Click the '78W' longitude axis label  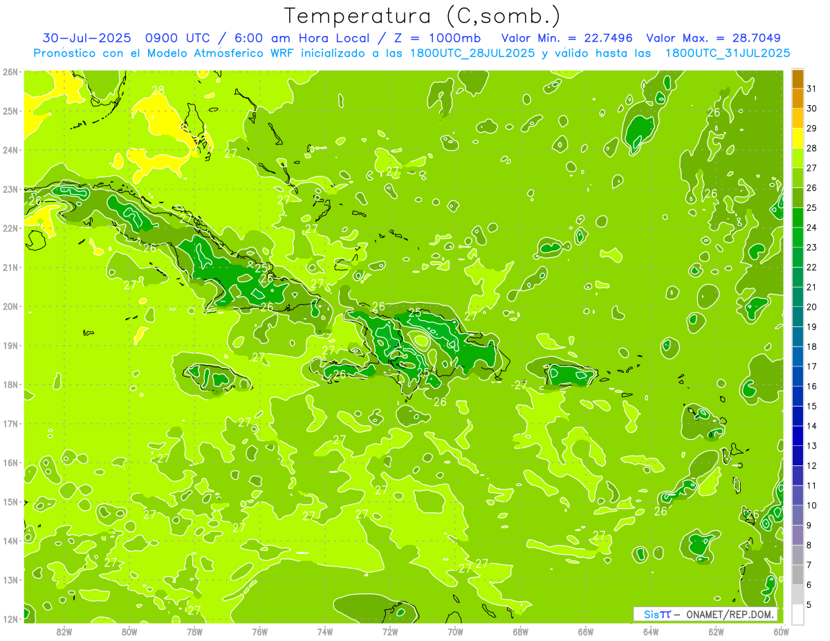coord(194,631)
